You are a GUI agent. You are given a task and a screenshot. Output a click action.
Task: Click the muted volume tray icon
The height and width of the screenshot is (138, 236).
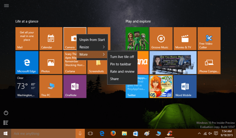tap(210, 133)
